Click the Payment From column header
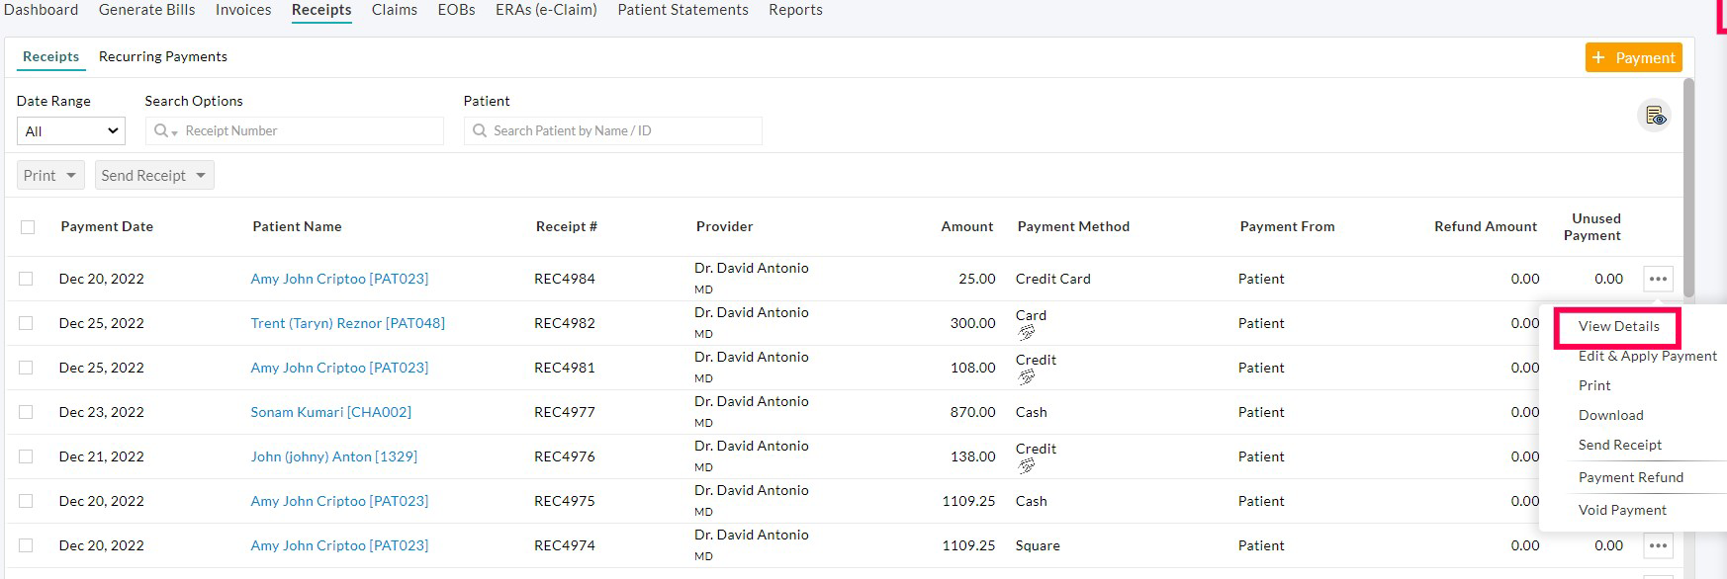The height and width of the screenshot is (579, 1727). 1287,226
